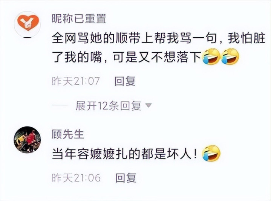Reply to the 昵称已重置 comment via 回复

[x=125, y=81]
